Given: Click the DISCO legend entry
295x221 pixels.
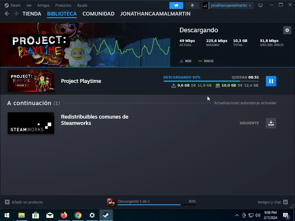Looking at the screenshot, I should point(206,61).
